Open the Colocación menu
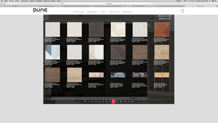This screenshot has height=123, width=218. [78, 12]
